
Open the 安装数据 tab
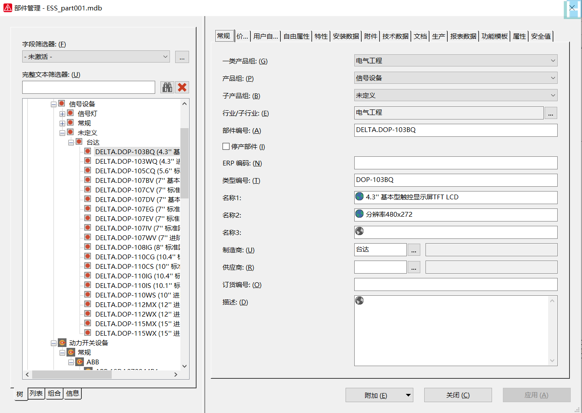pyautogui.click(x=346, y=36)
